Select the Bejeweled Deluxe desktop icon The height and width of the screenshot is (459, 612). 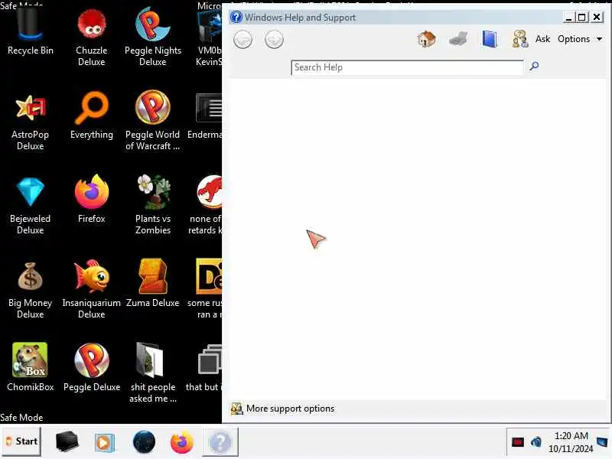tap(30, 206)
